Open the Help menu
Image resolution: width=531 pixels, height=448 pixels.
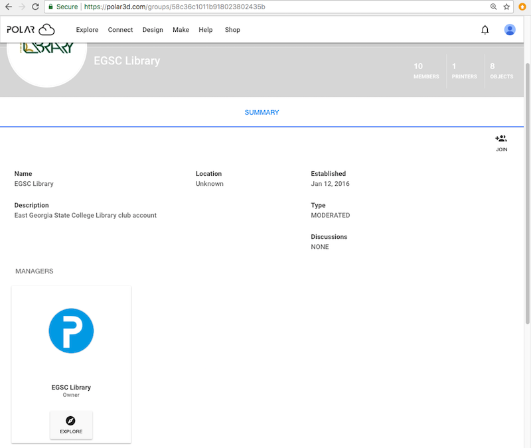(x=206, y=30)
